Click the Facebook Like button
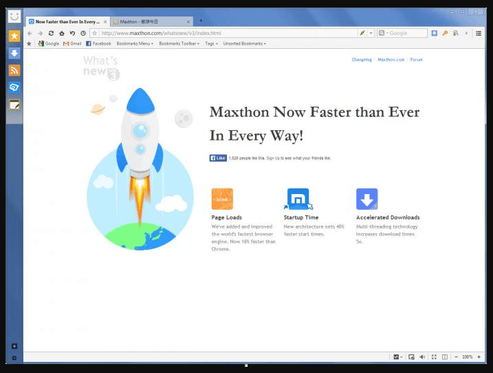Screen dimensions: 493x373 point(218,158)
